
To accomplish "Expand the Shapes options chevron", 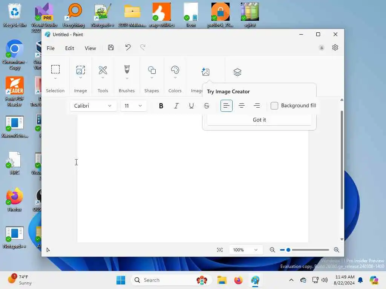I will 152,78.
